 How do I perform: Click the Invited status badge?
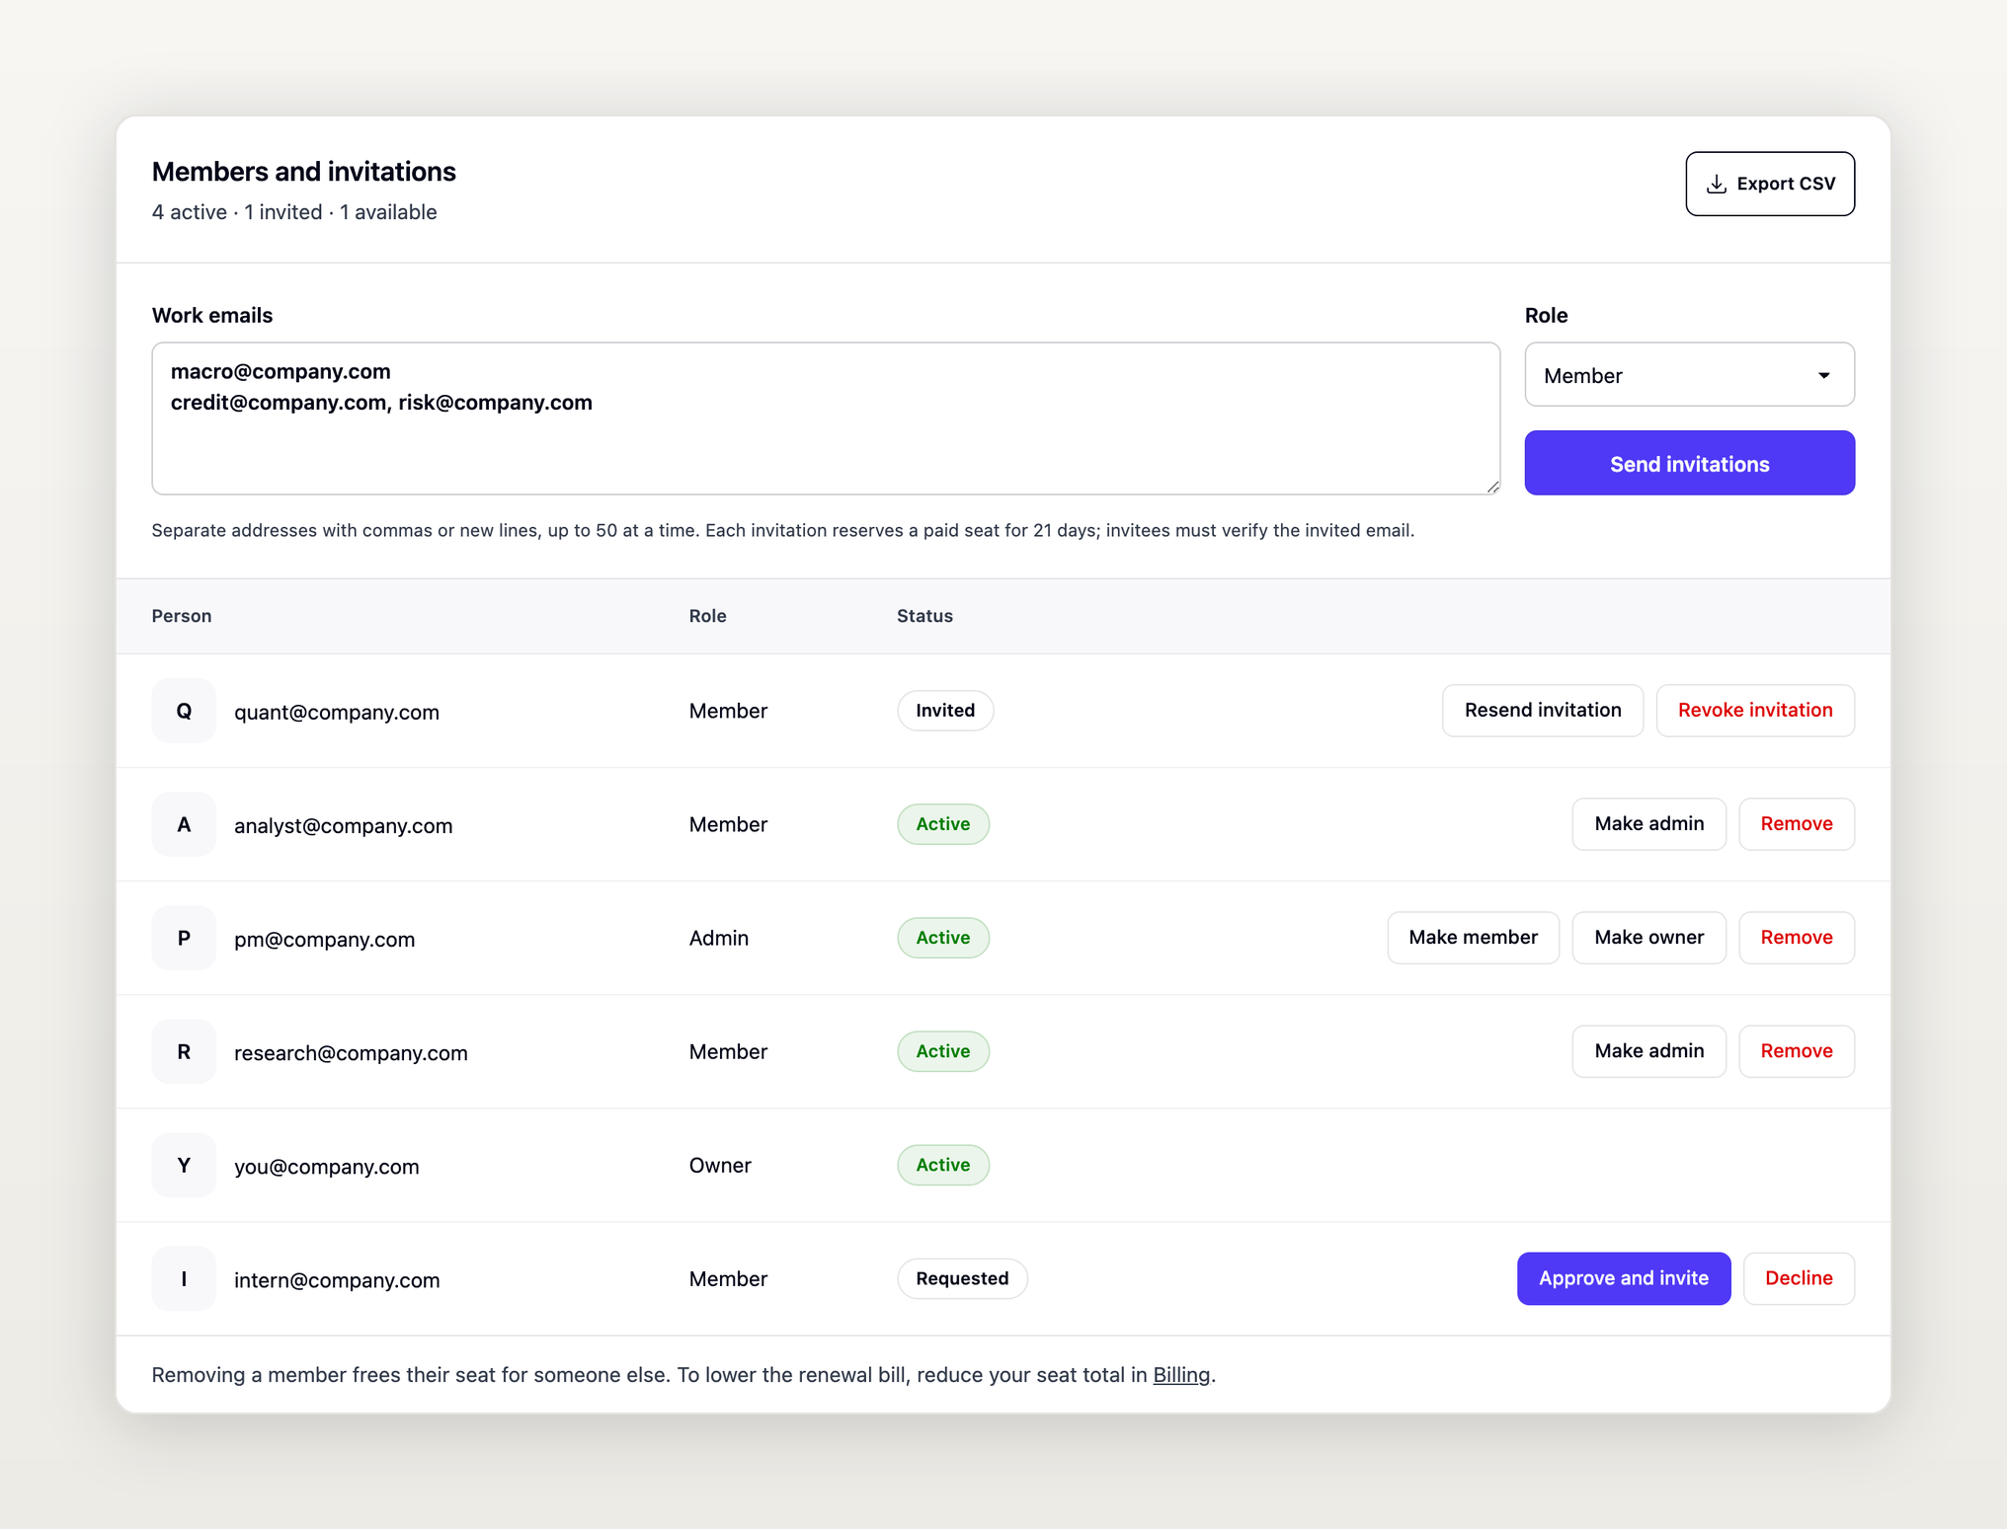click(x=944, y=711)
